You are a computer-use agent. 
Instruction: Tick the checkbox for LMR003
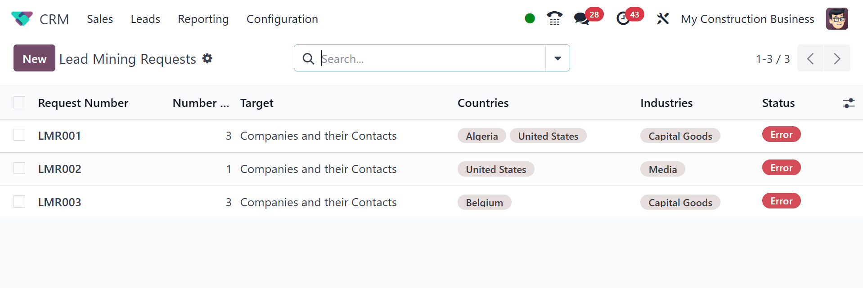click(x=19, y=201)
